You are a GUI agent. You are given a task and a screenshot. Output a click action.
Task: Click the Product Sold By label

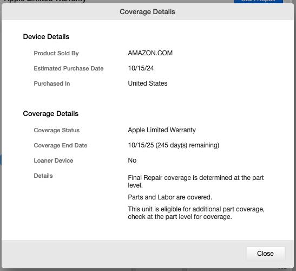pyautogui.click(x=56, y=53)
